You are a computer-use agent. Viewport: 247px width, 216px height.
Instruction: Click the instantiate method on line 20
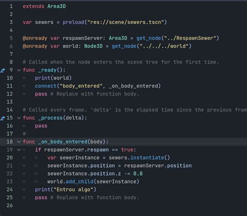tap(147, 158)
